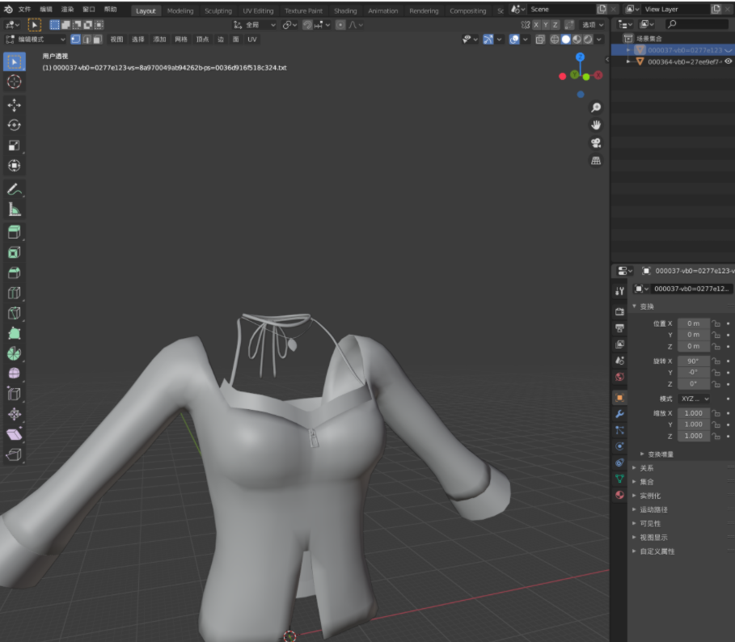Switch to the Modeling workspace tab

180,11
